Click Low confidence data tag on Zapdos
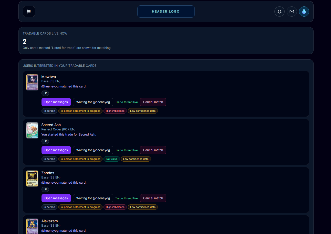 [x=143, y=207]
